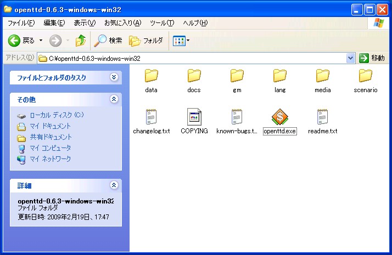Click the changelog.txt file name label

click(151, 131)
